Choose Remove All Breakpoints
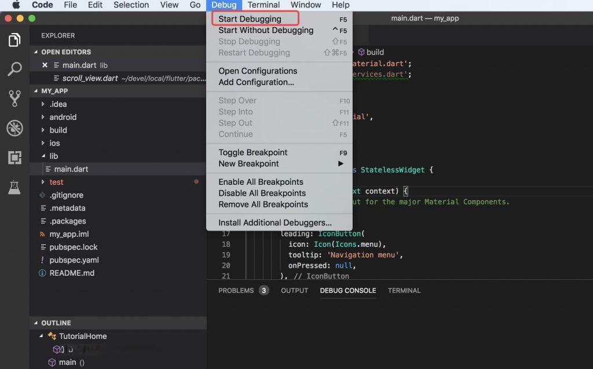The width and height of the screenshot is (593, 369). pyautogui.click(x=280, y=204)
